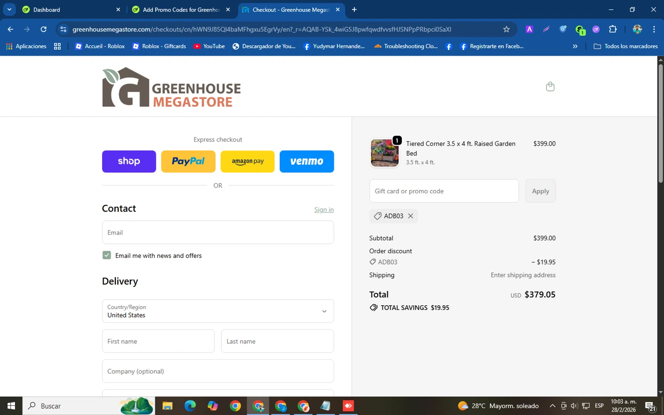Open the shopping bag cart icon
This screenshot has width=664, height=415.
(550, 86)
